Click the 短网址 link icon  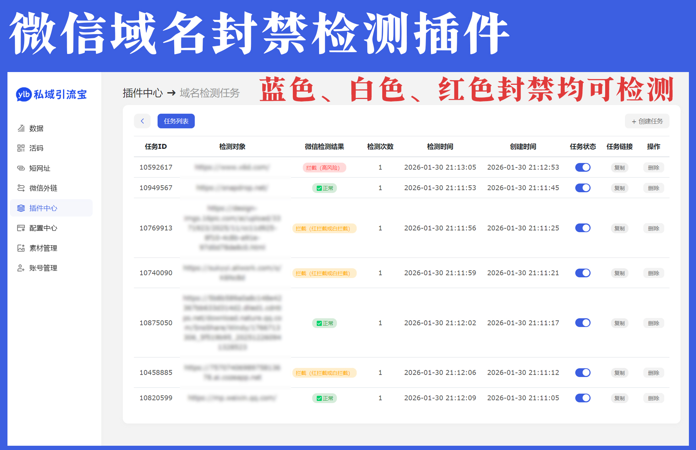point(21,168)
